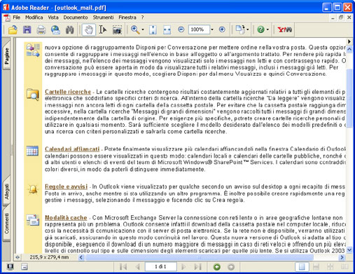The height and width of the screenshot is (274, 355).
Task: Select the Continuous page layout icon
Action: [316, 266]
